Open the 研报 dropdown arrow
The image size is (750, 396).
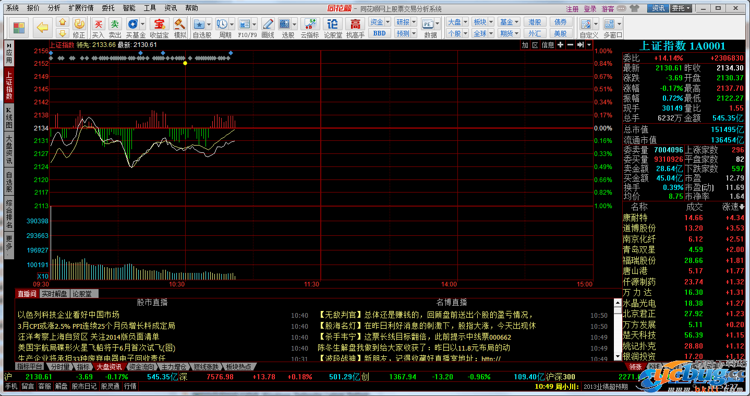click(414, 22)
